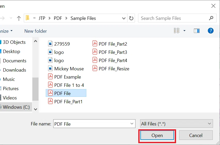
Task: Click the Open button
Action: [x=157, y=135]
